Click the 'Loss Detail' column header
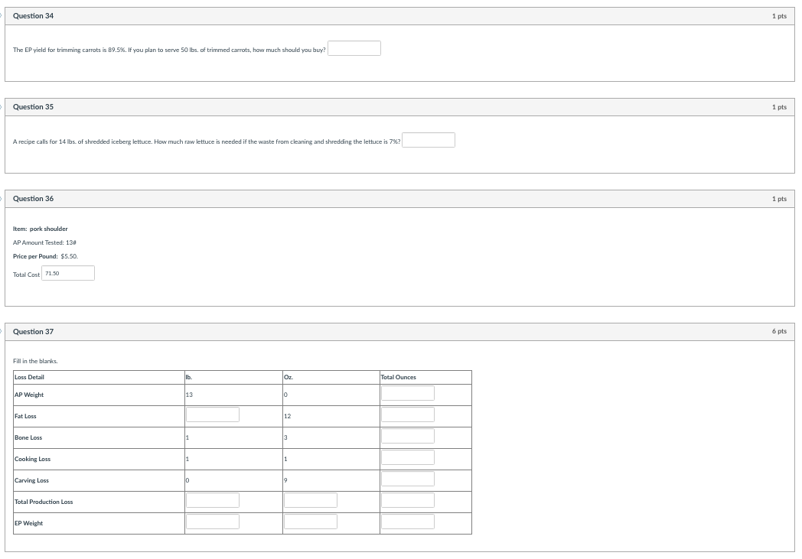This screenshot has width=802, height=559. click(29, 377)
